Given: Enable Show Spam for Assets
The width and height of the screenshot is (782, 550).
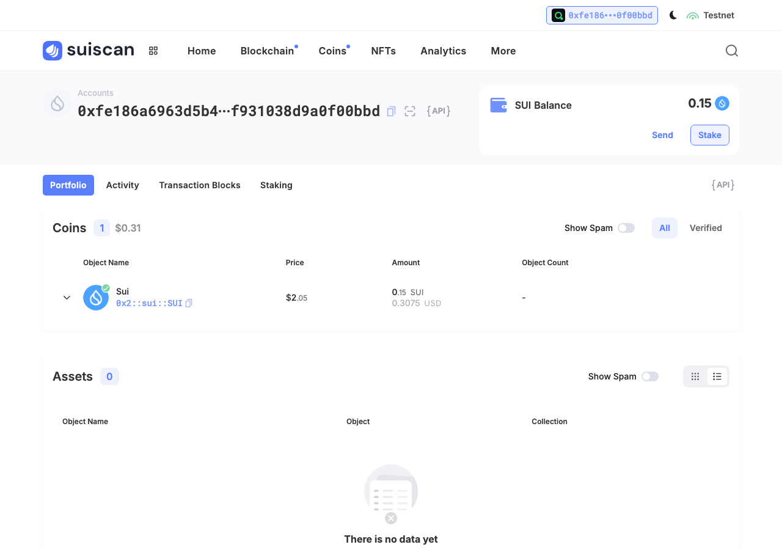Looking at the screenshot, I should click(649, 376).
